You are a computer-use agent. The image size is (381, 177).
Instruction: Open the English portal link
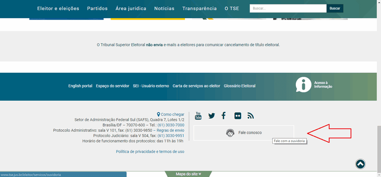(80, 86)
